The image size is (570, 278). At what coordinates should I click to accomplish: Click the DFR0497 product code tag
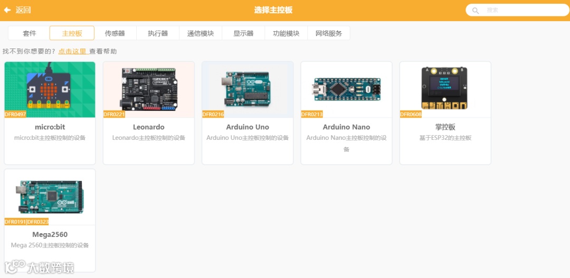15,114
